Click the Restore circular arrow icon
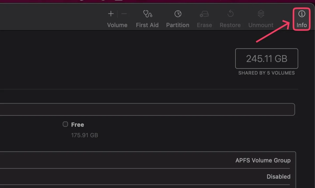 [x=230, y=14]
